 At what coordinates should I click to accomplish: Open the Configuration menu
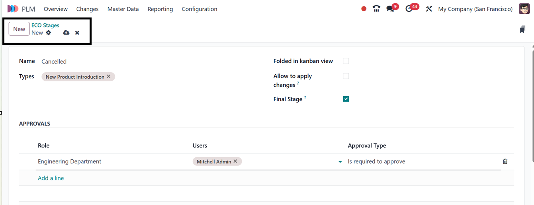pyautogui.click(x=199, y=9)
